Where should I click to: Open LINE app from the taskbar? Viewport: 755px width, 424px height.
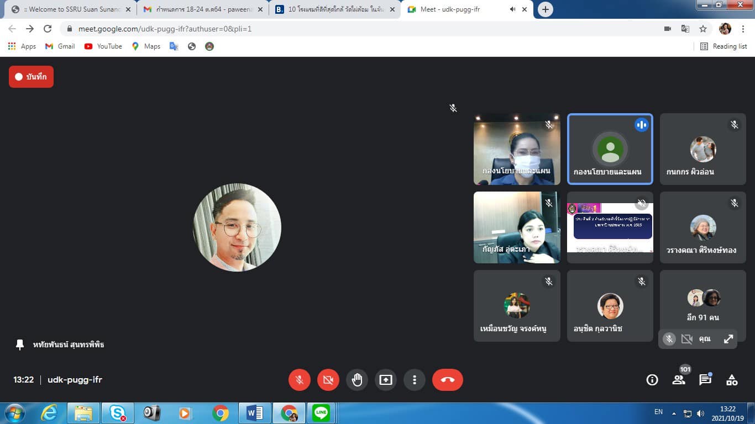321,412
